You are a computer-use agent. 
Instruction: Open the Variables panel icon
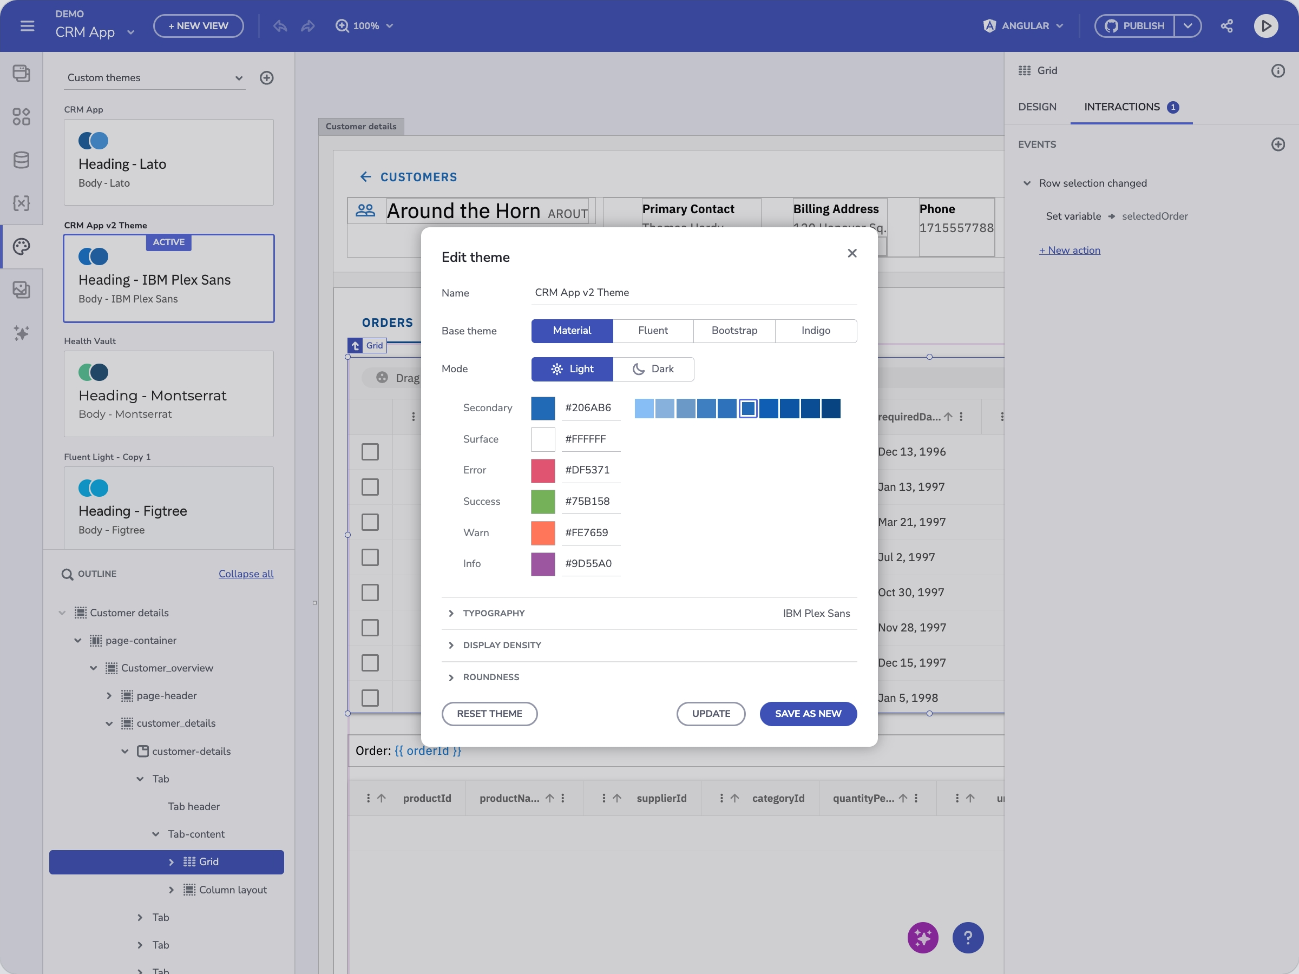pyautogui.click(x=21, y=203)
